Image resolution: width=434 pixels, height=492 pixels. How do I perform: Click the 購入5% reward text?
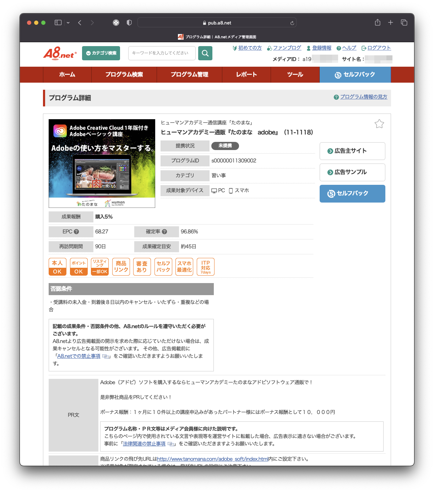104,217
